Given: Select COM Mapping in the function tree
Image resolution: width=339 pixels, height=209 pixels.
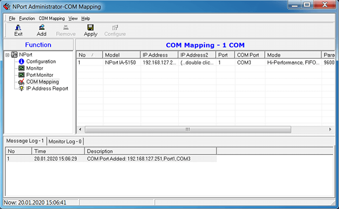Looking at the screenshot, I should [43, 82].
